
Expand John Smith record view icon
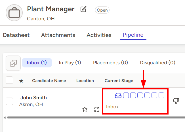(x=96, y=109)
